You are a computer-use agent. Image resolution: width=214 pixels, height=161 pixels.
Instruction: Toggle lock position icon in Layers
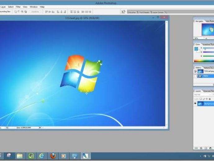pyautogui.click(x=207, y=99)
